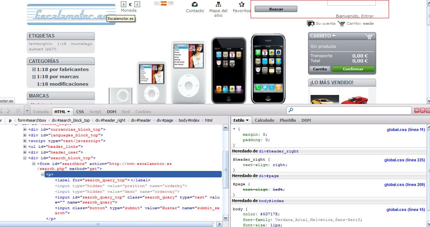Viewport: 430px width, 227px height.
Task: Detach Firebug into a new window icon
Action: pyautogui.click(x=422, y=111)
